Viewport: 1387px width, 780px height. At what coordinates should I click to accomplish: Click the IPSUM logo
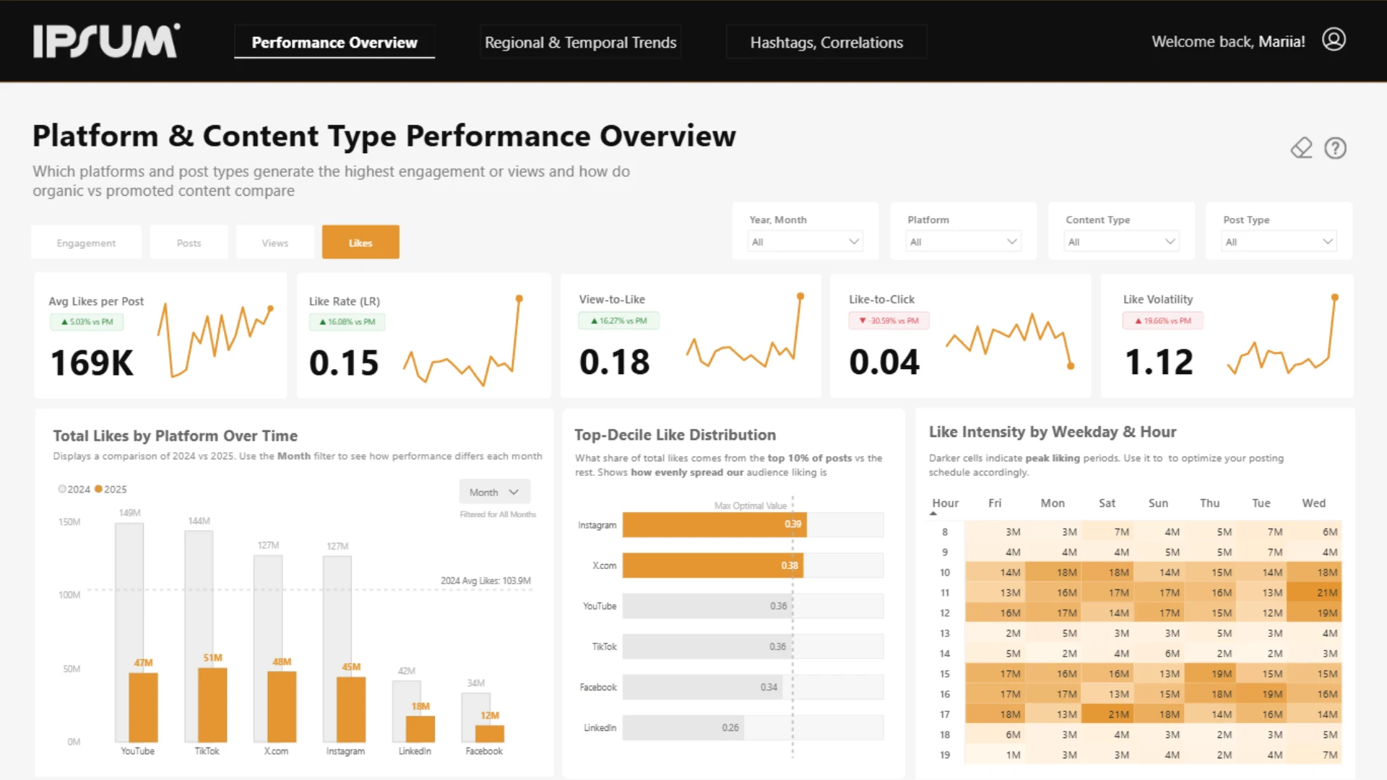point(106,41)
